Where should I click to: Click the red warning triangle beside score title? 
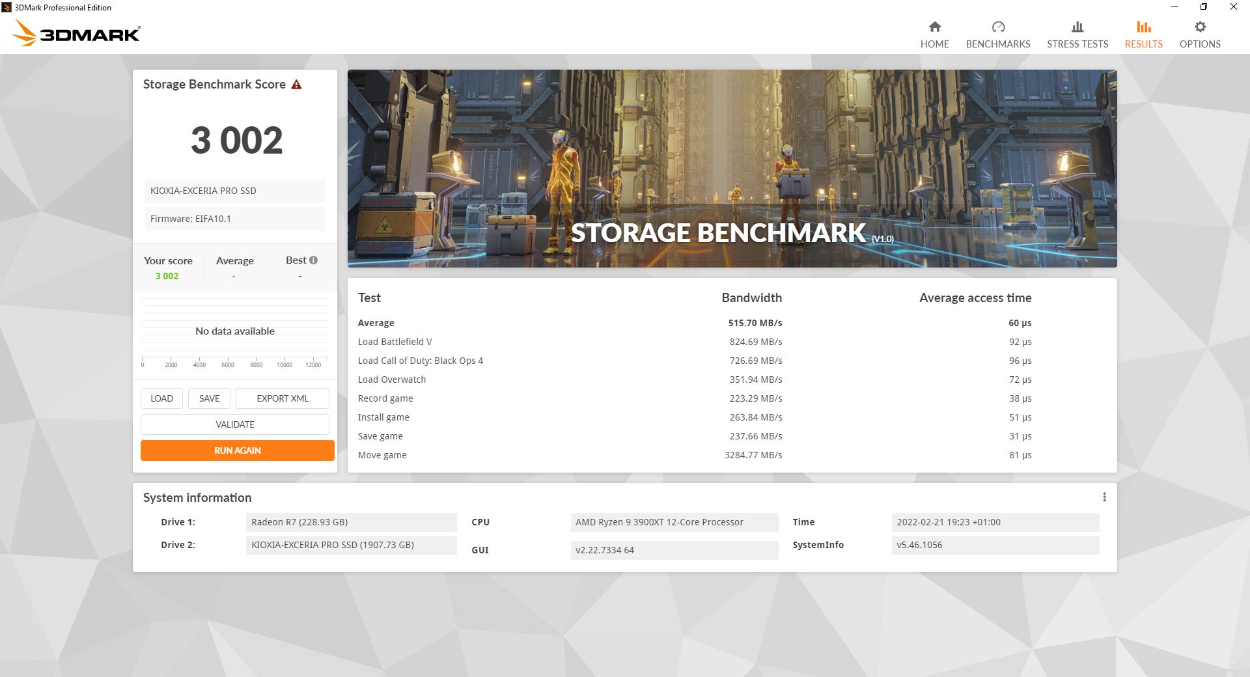[x=296, y=85]
